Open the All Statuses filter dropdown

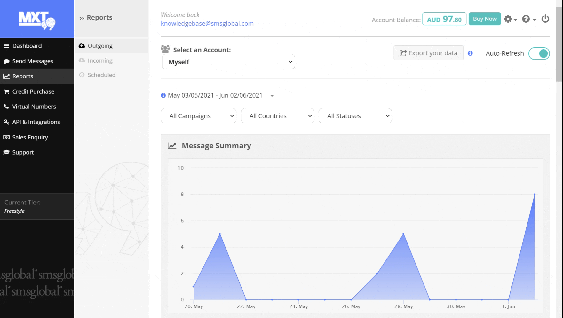355,116
